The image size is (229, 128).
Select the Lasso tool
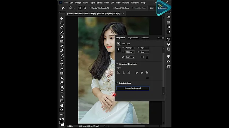pyautogui.click(x=62, y=28)
